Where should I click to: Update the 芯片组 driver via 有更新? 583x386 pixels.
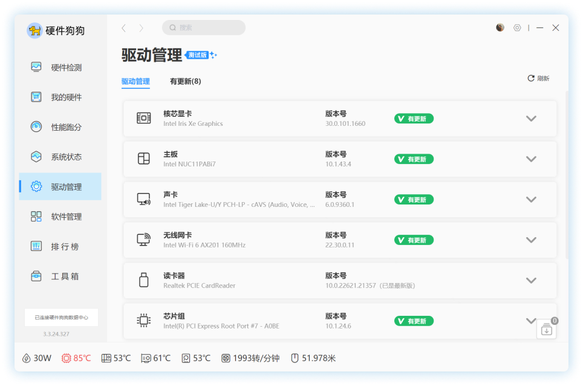414,321
